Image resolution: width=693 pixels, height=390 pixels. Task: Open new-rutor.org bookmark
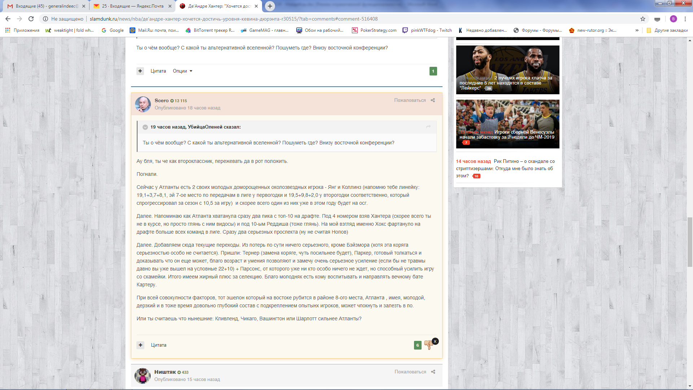593,30
